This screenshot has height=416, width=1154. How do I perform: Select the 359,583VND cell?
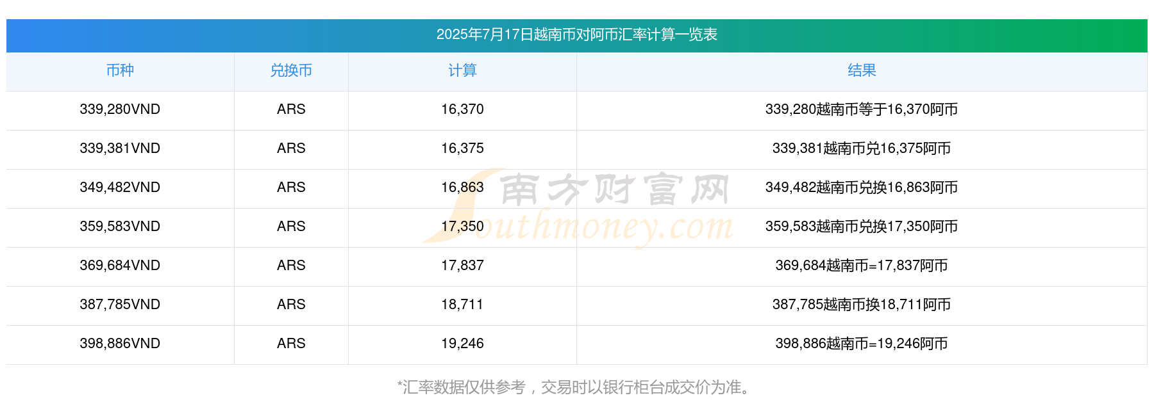point(120,227)
